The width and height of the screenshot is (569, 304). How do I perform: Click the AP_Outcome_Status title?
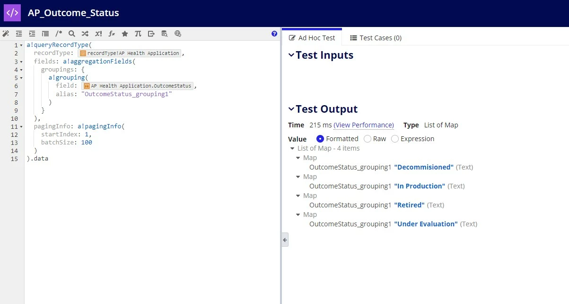pos(73,13)
